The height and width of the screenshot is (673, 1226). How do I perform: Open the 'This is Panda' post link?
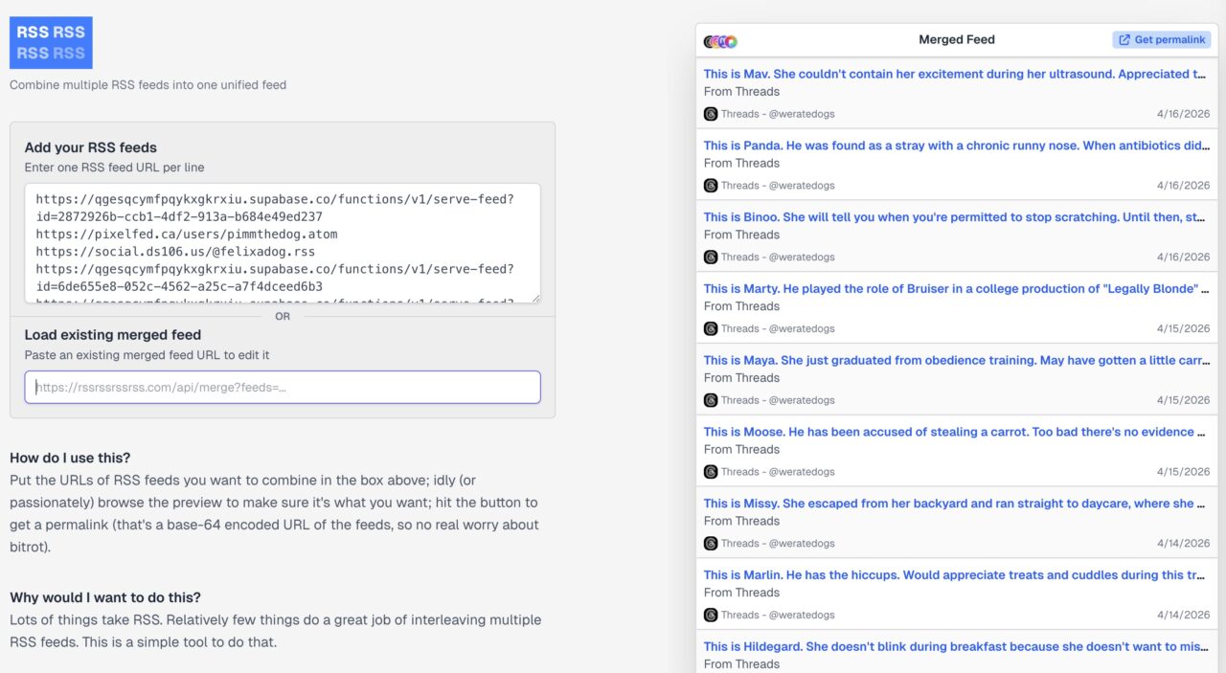pyautogui.click(x=954, y=146)
